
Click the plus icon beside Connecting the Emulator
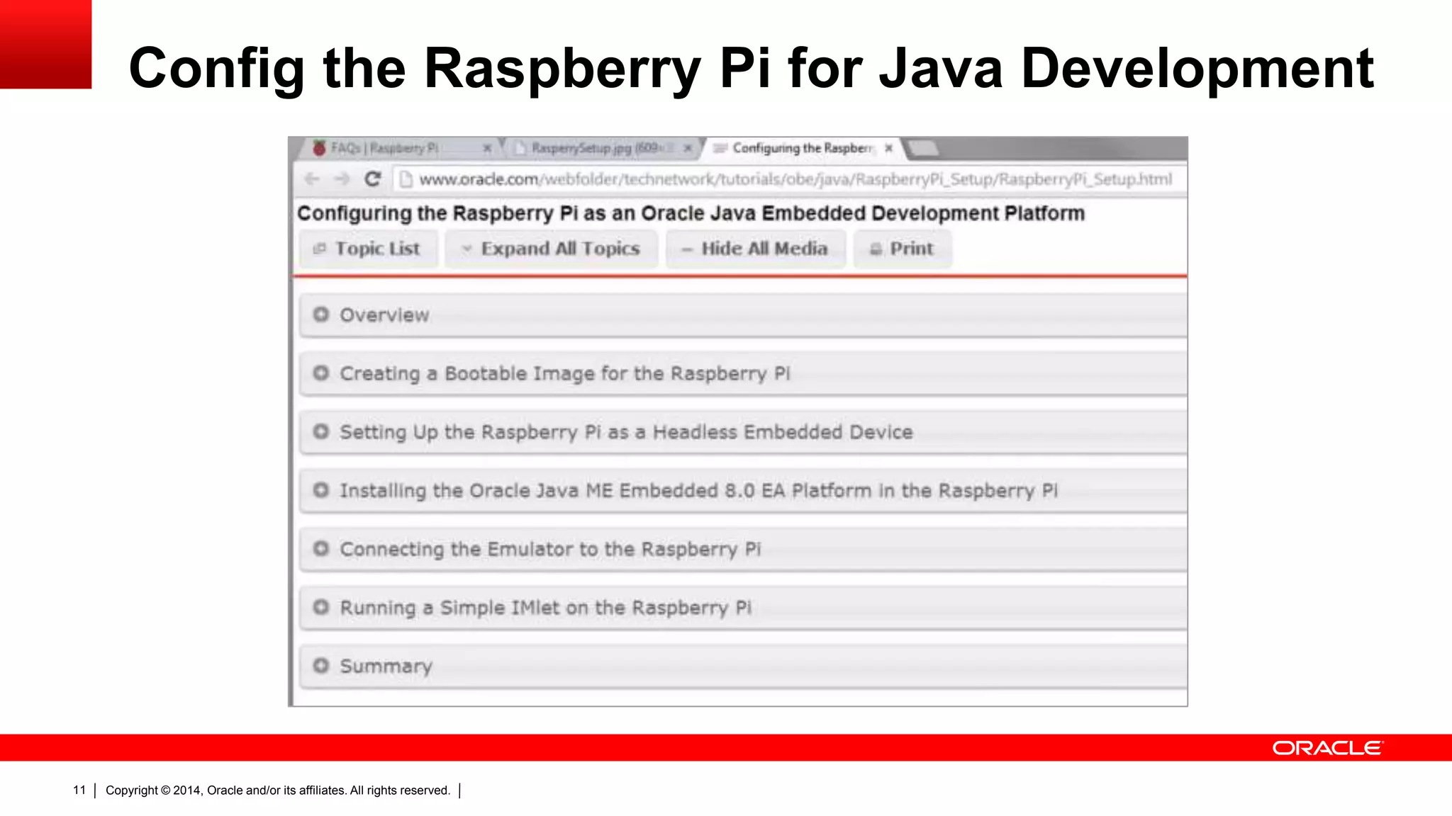pyautogui.click(x=321, y=548)
